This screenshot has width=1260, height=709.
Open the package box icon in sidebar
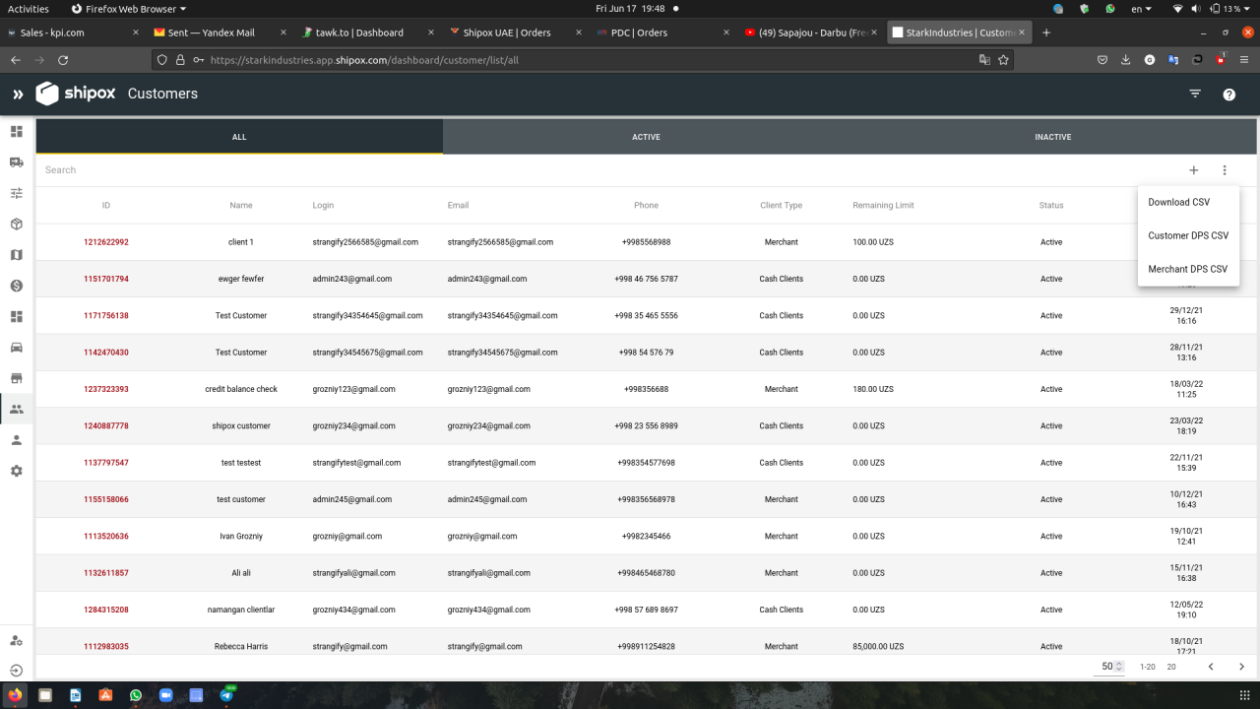coord(17,224)
